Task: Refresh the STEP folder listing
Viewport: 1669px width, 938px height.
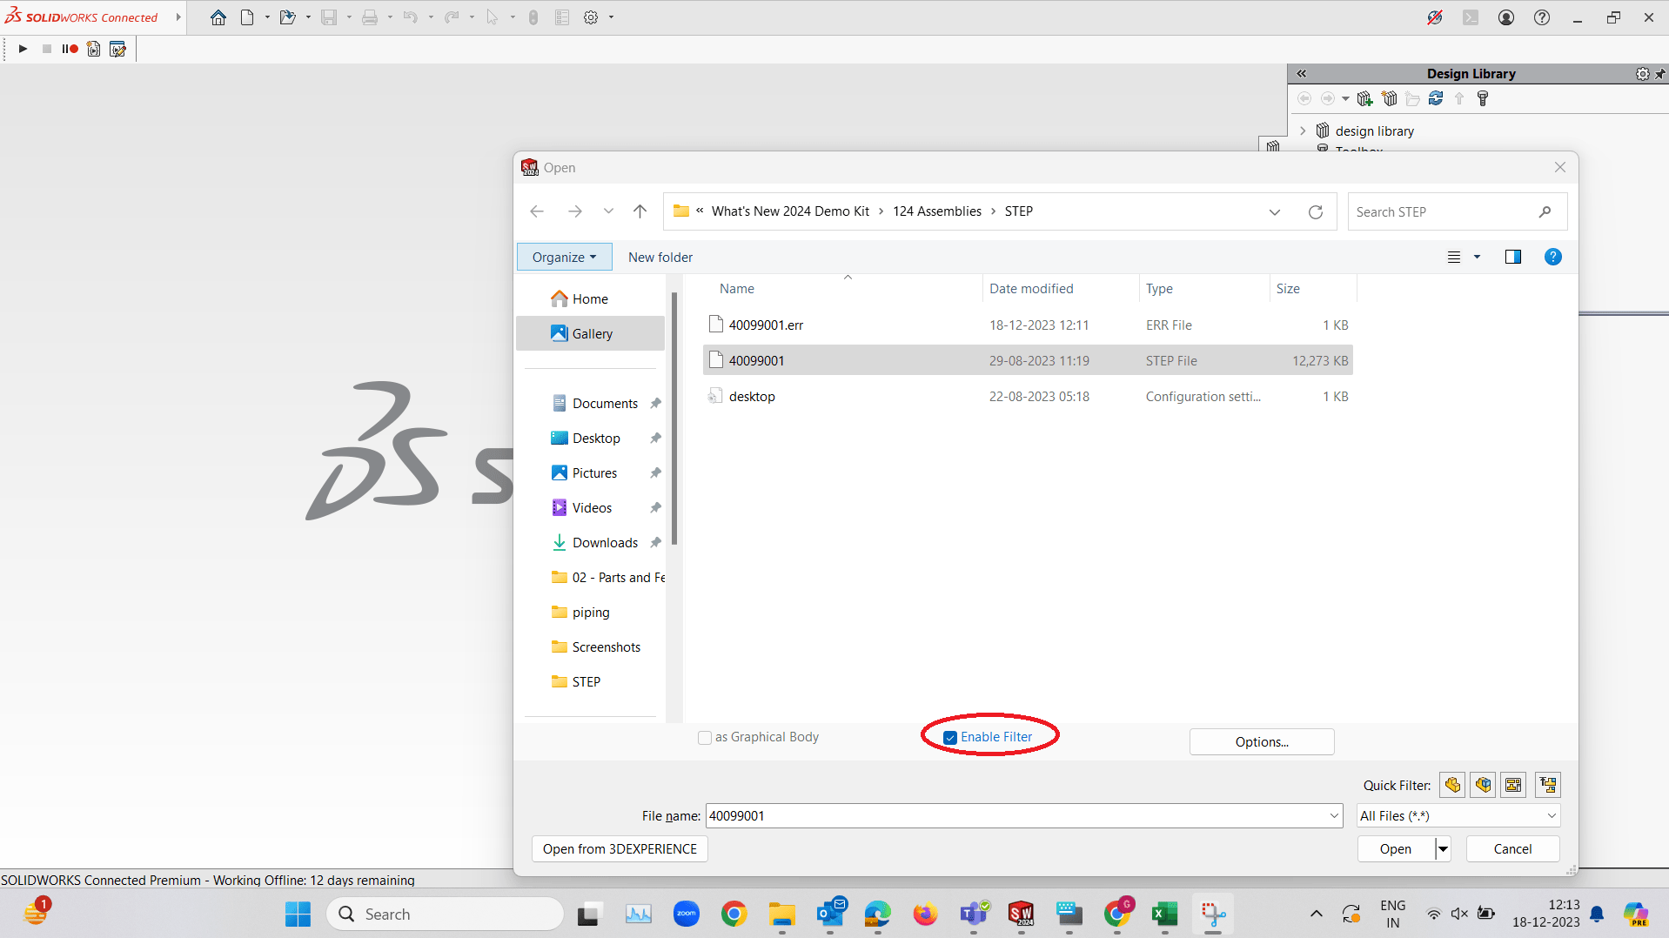Action: point(1316,212)
